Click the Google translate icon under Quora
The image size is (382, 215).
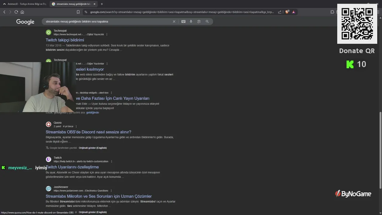point(47,148)
